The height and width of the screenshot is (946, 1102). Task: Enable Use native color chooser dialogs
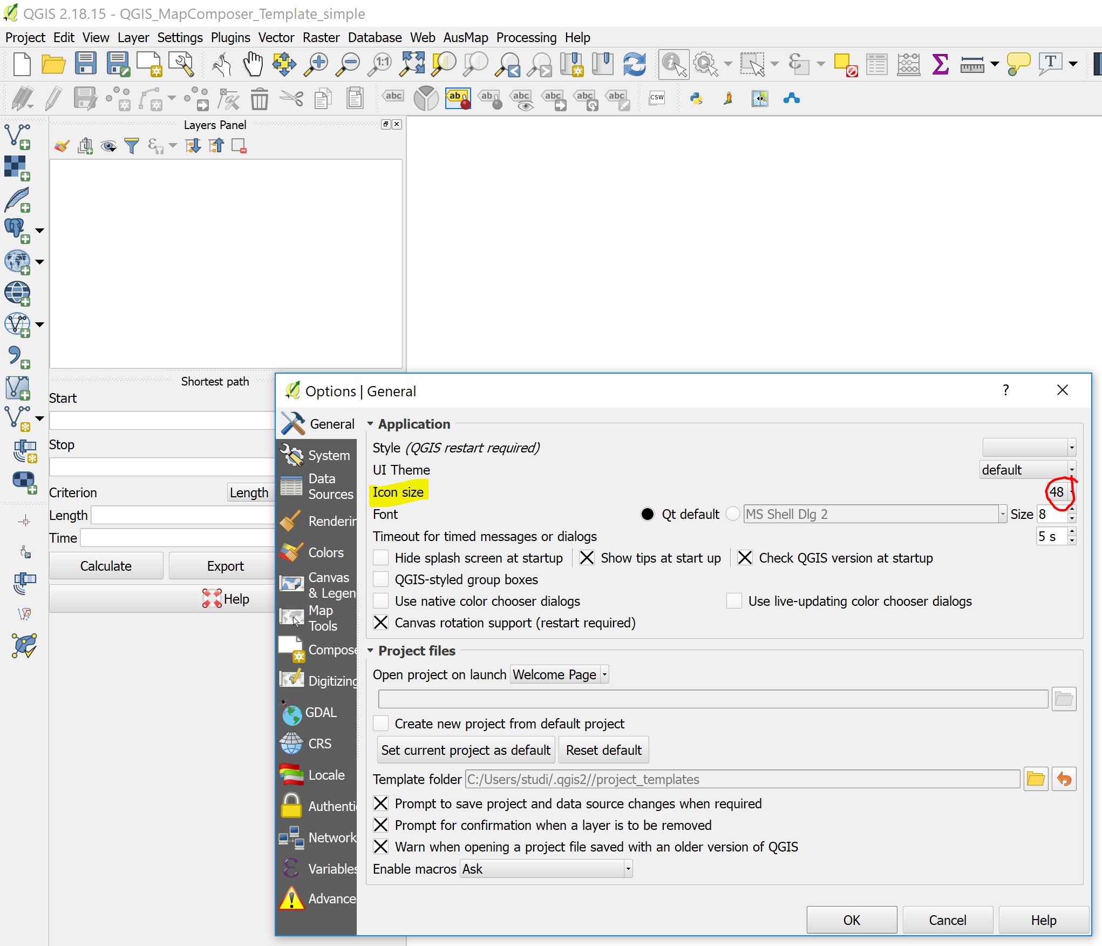coord(381,601)
